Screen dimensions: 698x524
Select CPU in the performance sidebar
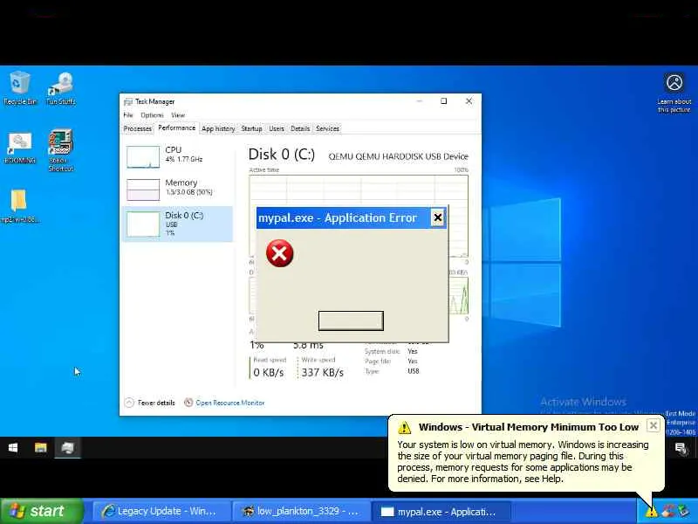pyautogui.click(x=177, y=156)
